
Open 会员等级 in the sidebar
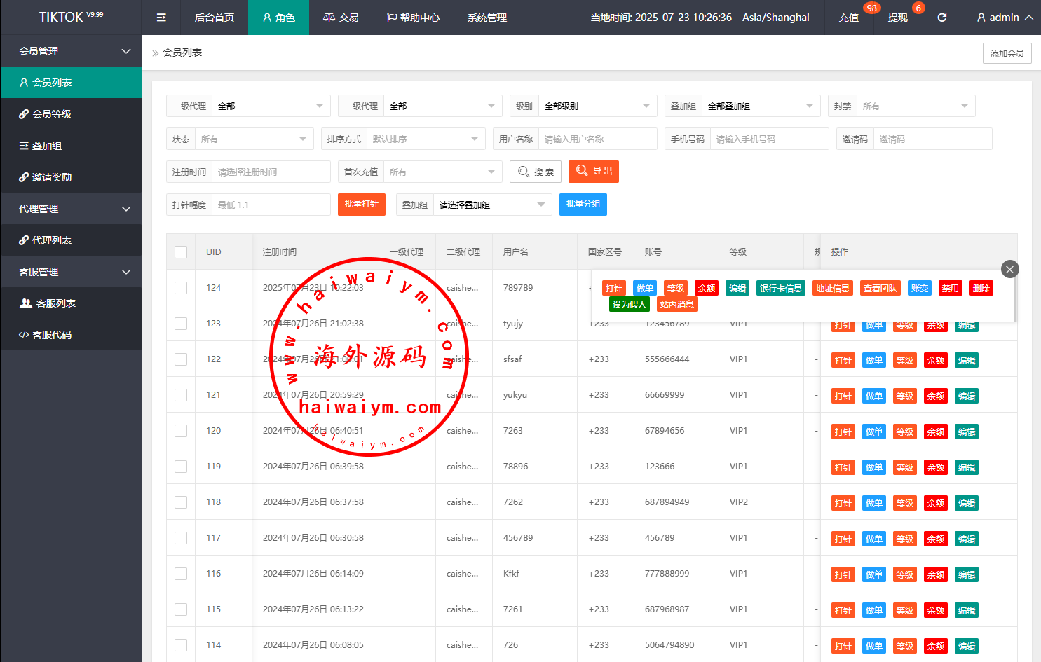coord(52,114)
